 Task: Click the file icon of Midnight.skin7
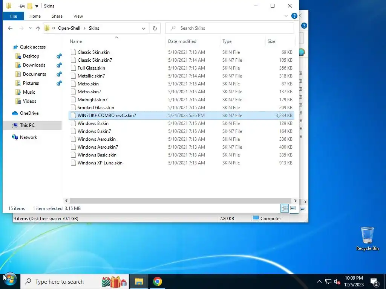73,99
